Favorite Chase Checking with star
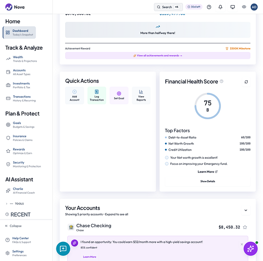263x261 pixels. (245, 227)
